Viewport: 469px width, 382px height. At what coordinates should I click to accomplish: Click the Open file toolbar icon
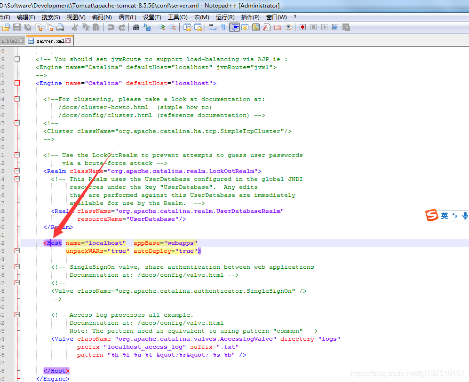(6, 27)
